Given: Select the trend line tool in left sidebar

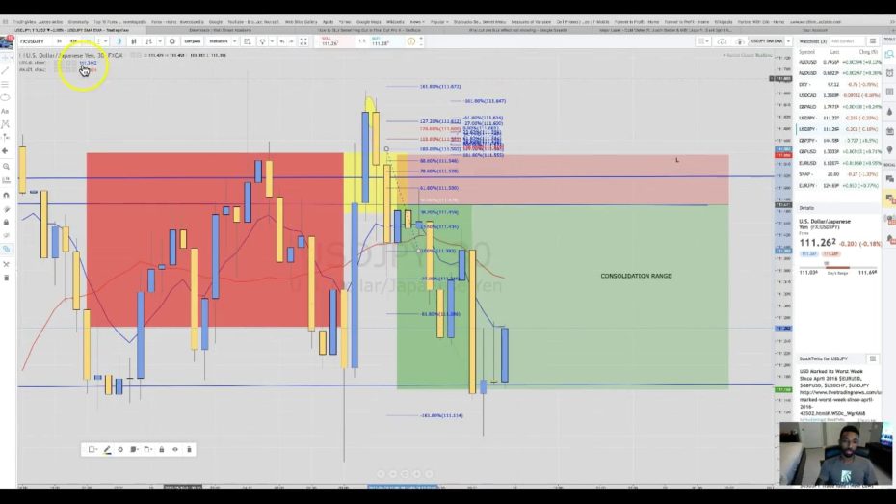Looking at the screenshot, I should 6,70.
